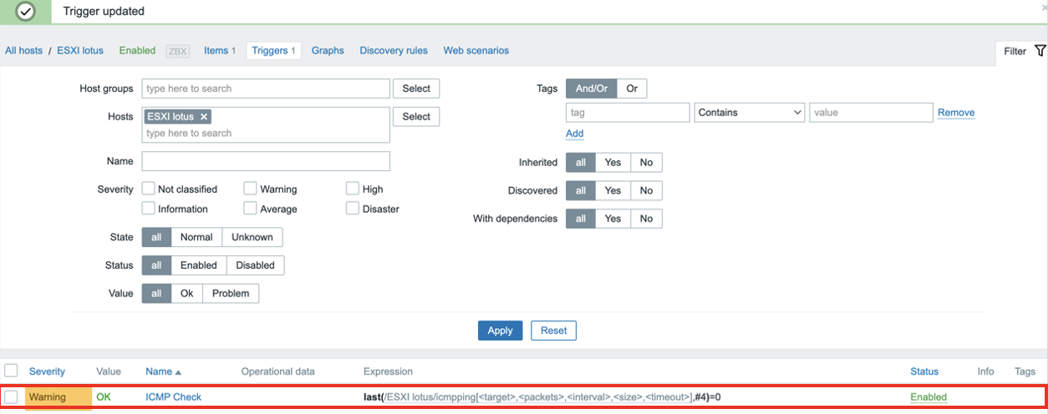Screen dimensions: 1048x414
Task: Click the Warning severity colored cell
Action: 58,397
